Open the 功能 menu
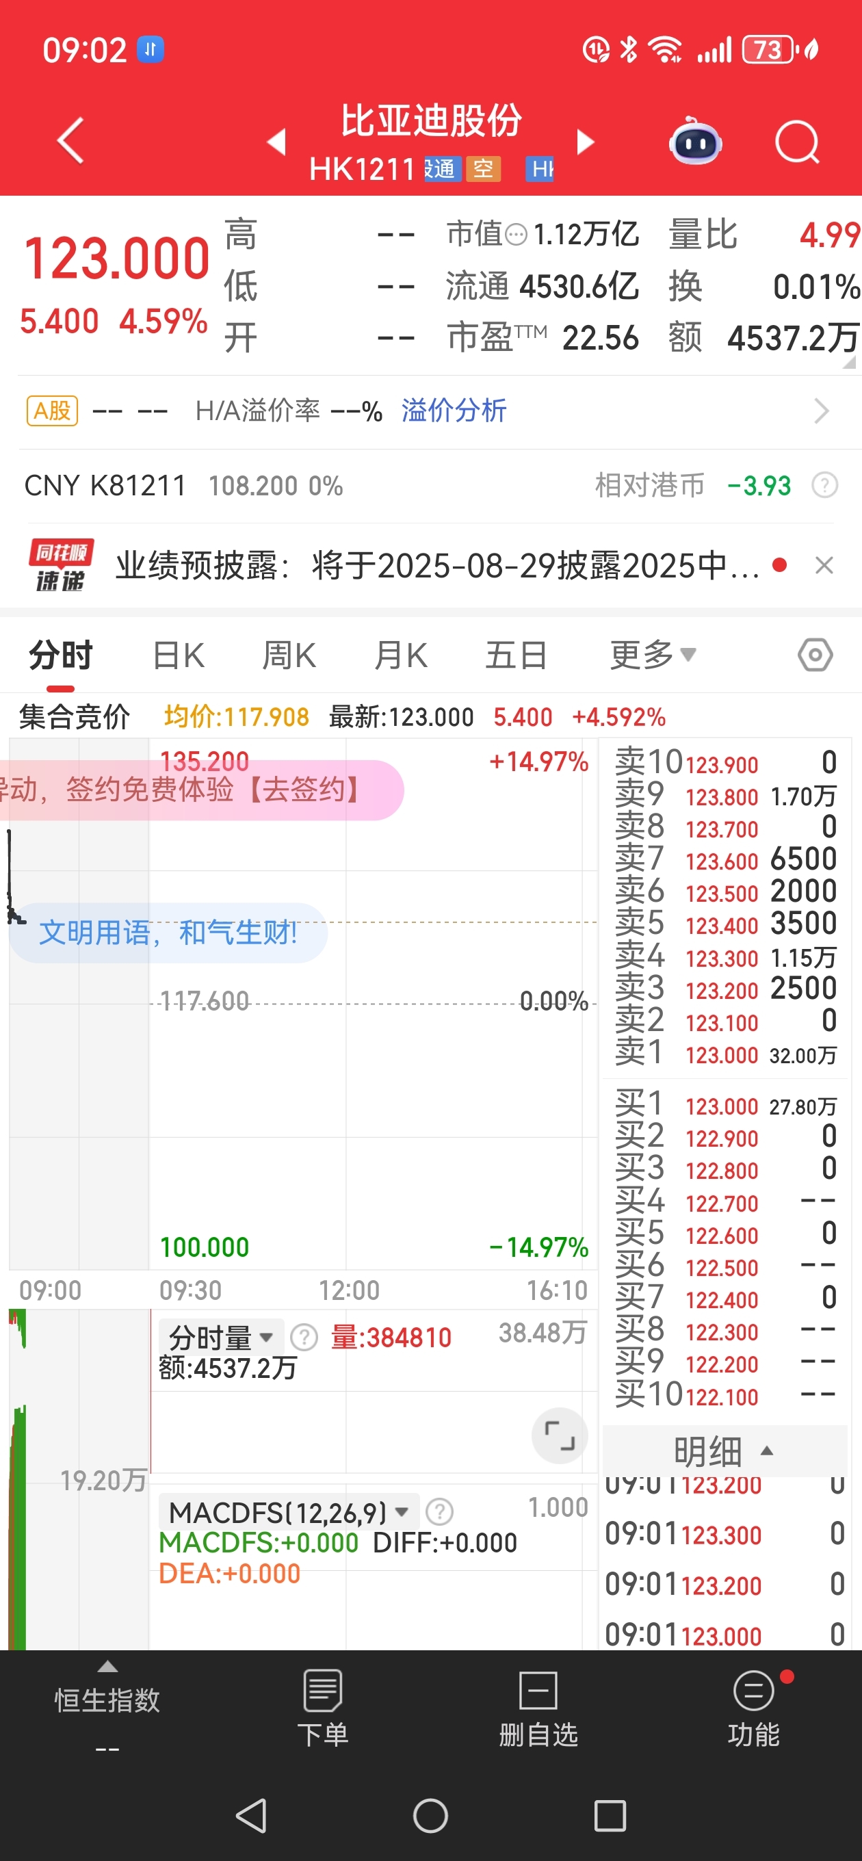 tap(754, 1709)
